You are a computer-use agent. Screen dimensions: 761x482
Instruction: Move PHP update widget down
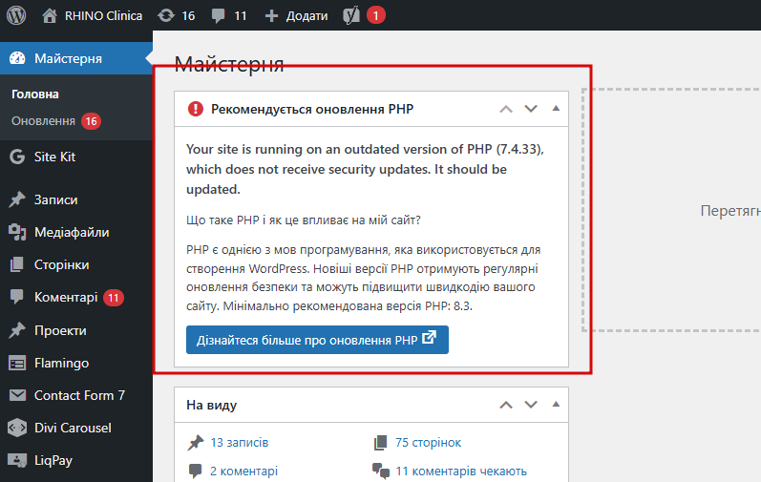tap(531, 109)
